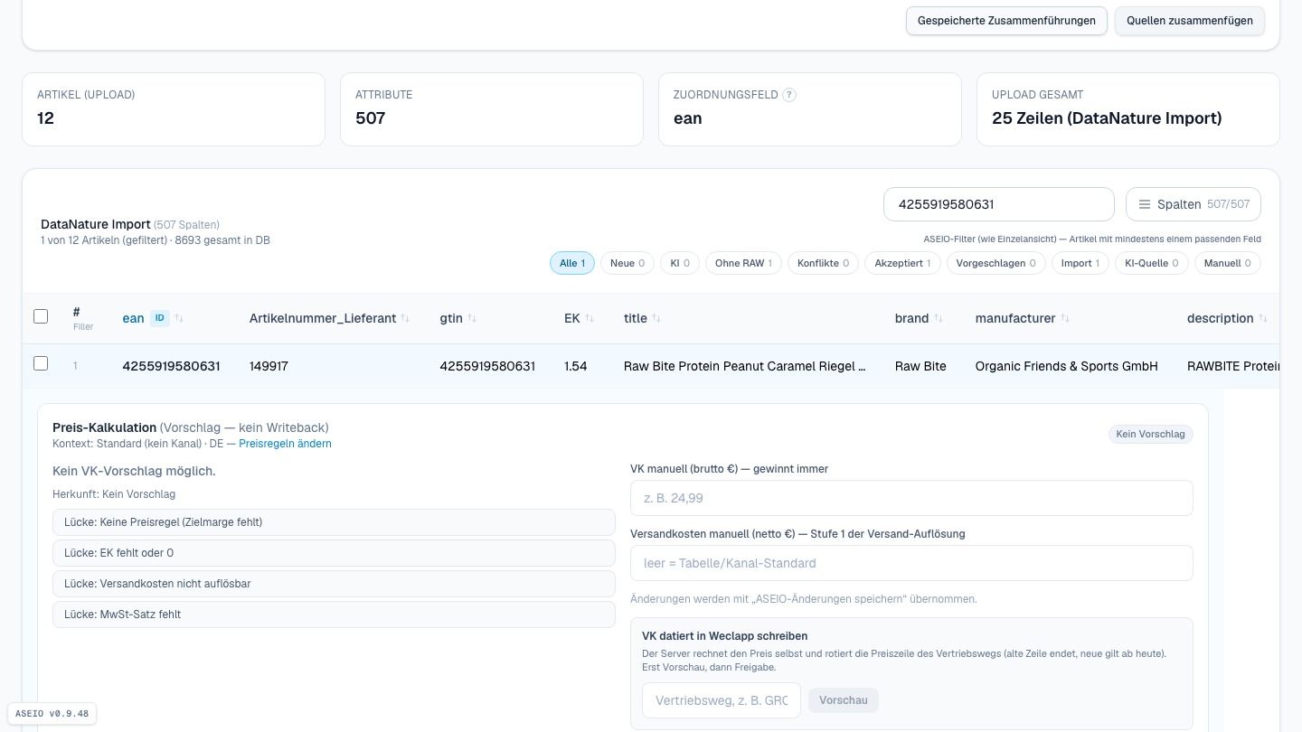Click the Kein Vorschlag badge
The image size is (1302, 732).
[1150, 434]
